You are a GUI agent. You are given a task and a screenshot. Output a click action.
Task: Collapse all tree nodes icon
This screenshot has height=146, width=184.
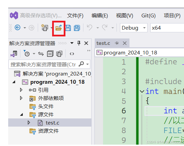(50, 54)
